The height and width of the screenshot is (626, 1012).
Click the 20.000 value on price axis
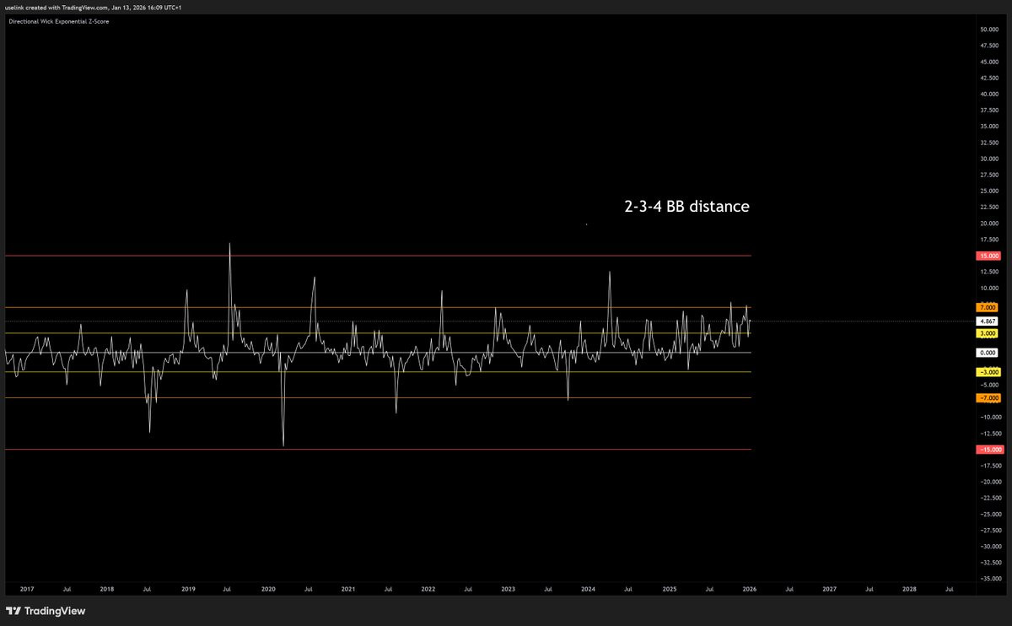pos(989,224)
